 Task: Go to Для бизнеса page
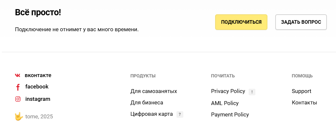point(147,103)
